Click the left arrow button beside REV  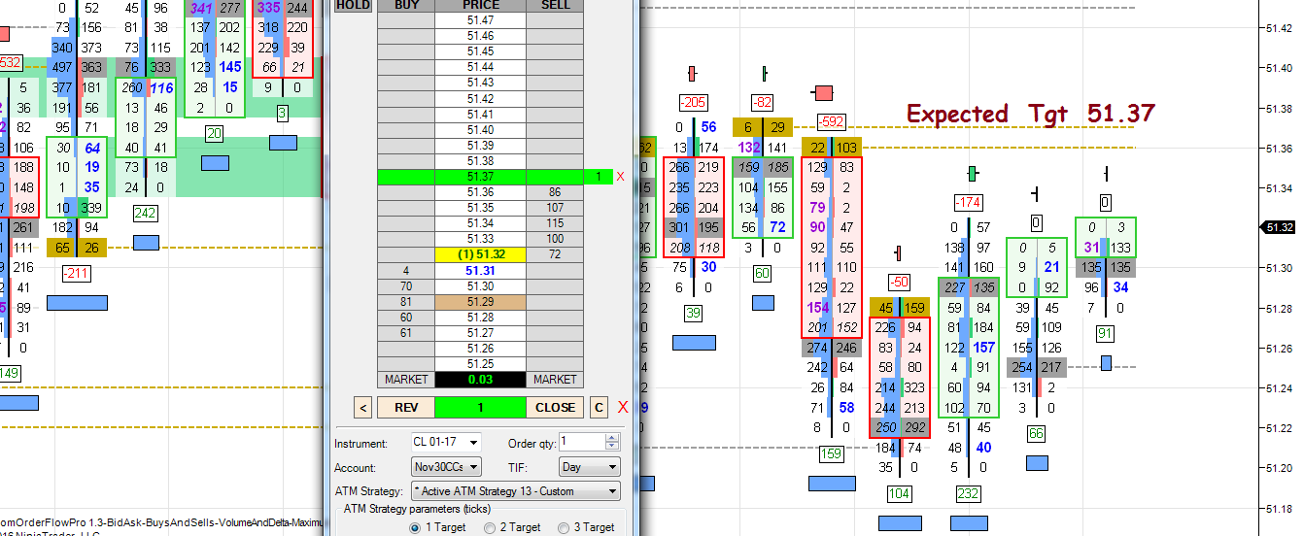point(362,408)
